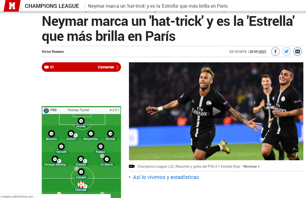This screenshot has width=306, height=198.
Task: Click Di María's goal ball icon
Action: [102, 156]
